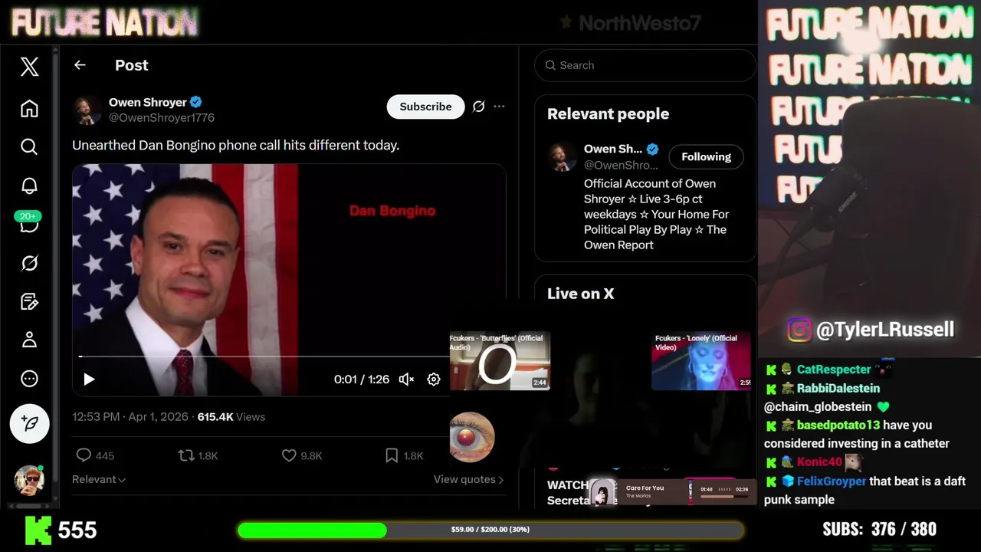The height and width of the screenshot is (552, 981).
Task: Open Grok icon in sidebar
Action: point(29,263)
